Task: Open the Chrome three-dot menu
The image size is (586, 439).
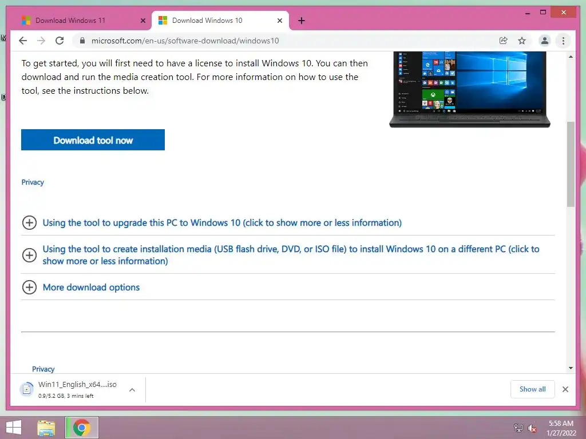Action: (x=563, y=41)
